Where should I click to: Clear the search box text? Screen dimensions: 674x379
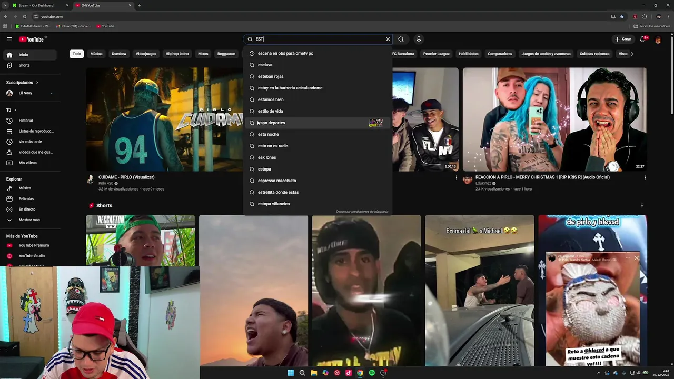388,39
